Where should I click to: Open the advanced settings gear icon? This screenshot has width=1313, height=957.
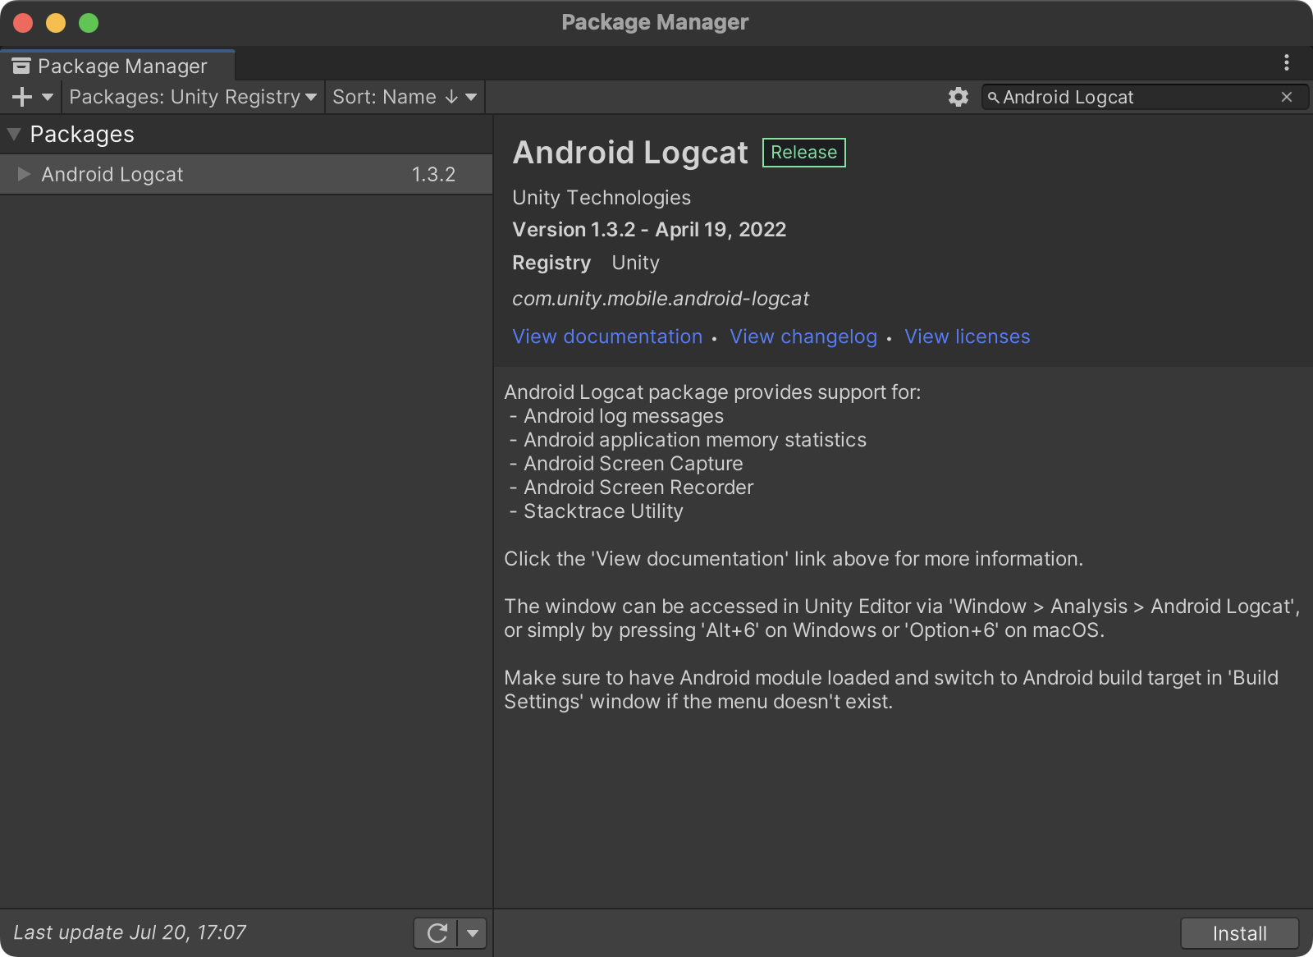coord(958,97)
